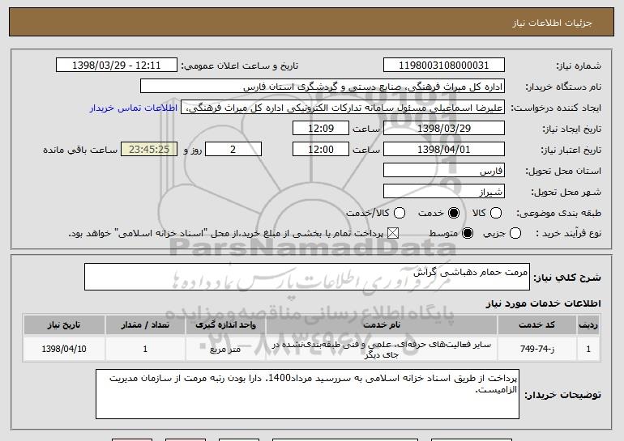Open the اطلاعات تماس خریدار link
Image resolution: width=624 pixels, height=441 pixels.
(134, 108)
